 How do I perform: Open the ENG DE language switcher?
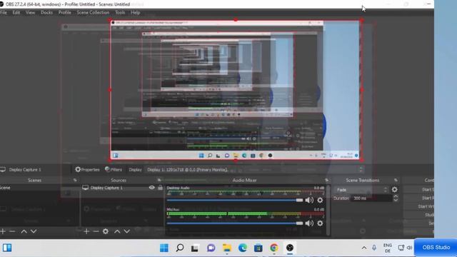pos(387,248)
